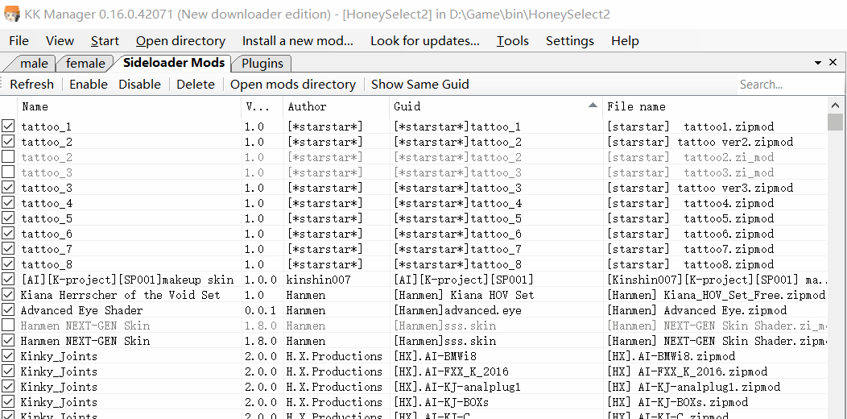Toggle the tattoo_8 checkbox

(8, 264)
